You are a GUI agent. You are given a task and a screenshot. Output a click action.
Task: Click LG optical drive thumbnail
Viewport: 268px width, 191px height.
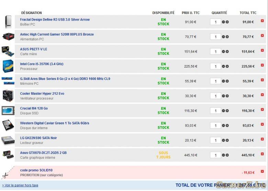pos(8,140)
